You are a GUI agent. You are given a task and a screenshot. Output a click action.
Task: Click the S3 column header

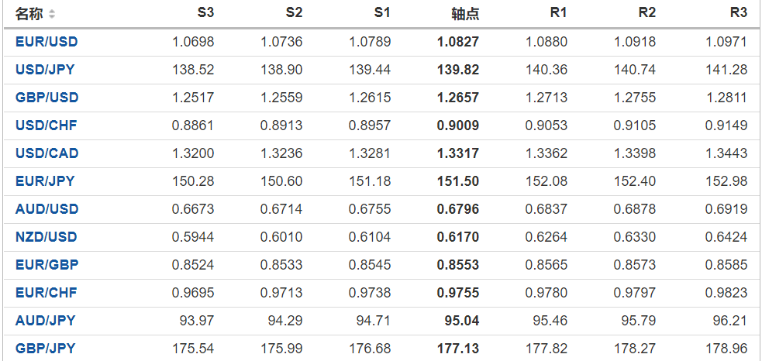(x=205, y=13)
